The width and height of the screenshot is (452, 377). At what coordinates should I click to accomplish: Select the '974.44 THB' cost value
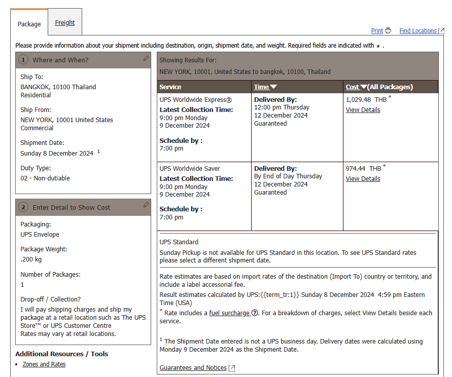pyautogui.click(x=364, y=168)
